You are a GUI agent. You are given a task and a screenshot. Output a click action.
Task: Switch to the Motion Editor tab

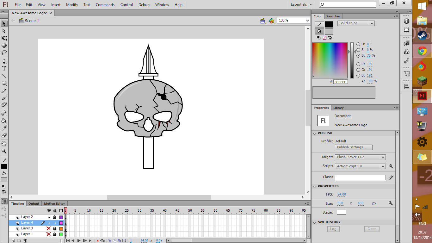pos(54,204)
